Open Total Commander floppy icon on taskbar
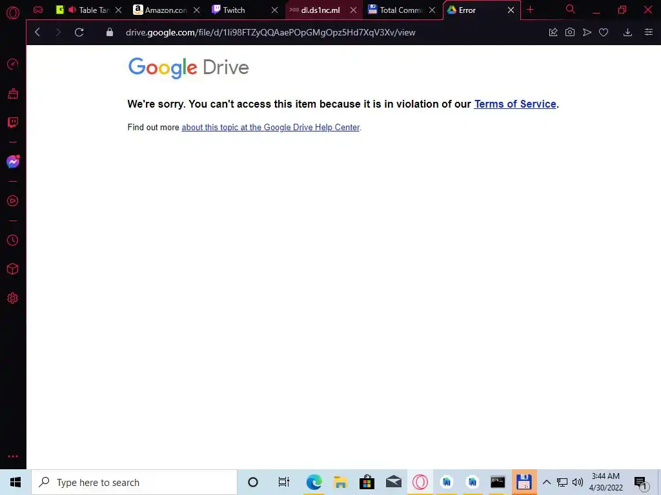 pyautogui.click(x=524, y=482)
